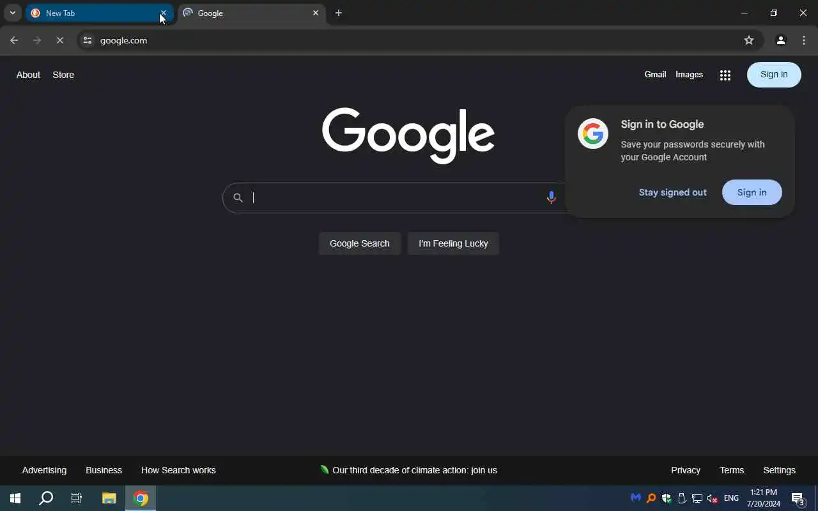
Task: Go back to previous page
Action: tap(14, 40)
